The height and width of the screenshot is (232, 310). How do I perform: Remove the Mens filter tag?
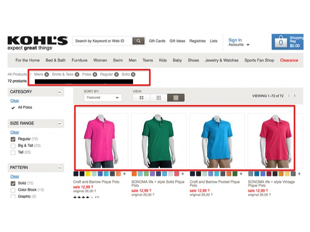(46, 74)
